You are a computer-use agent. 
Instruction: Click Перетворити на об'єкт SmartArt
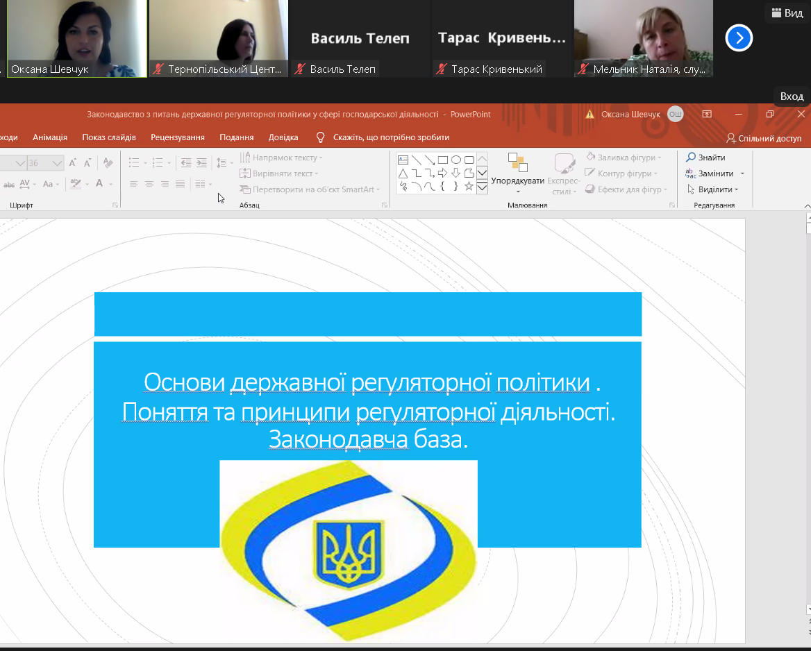[x=310, y=189]
